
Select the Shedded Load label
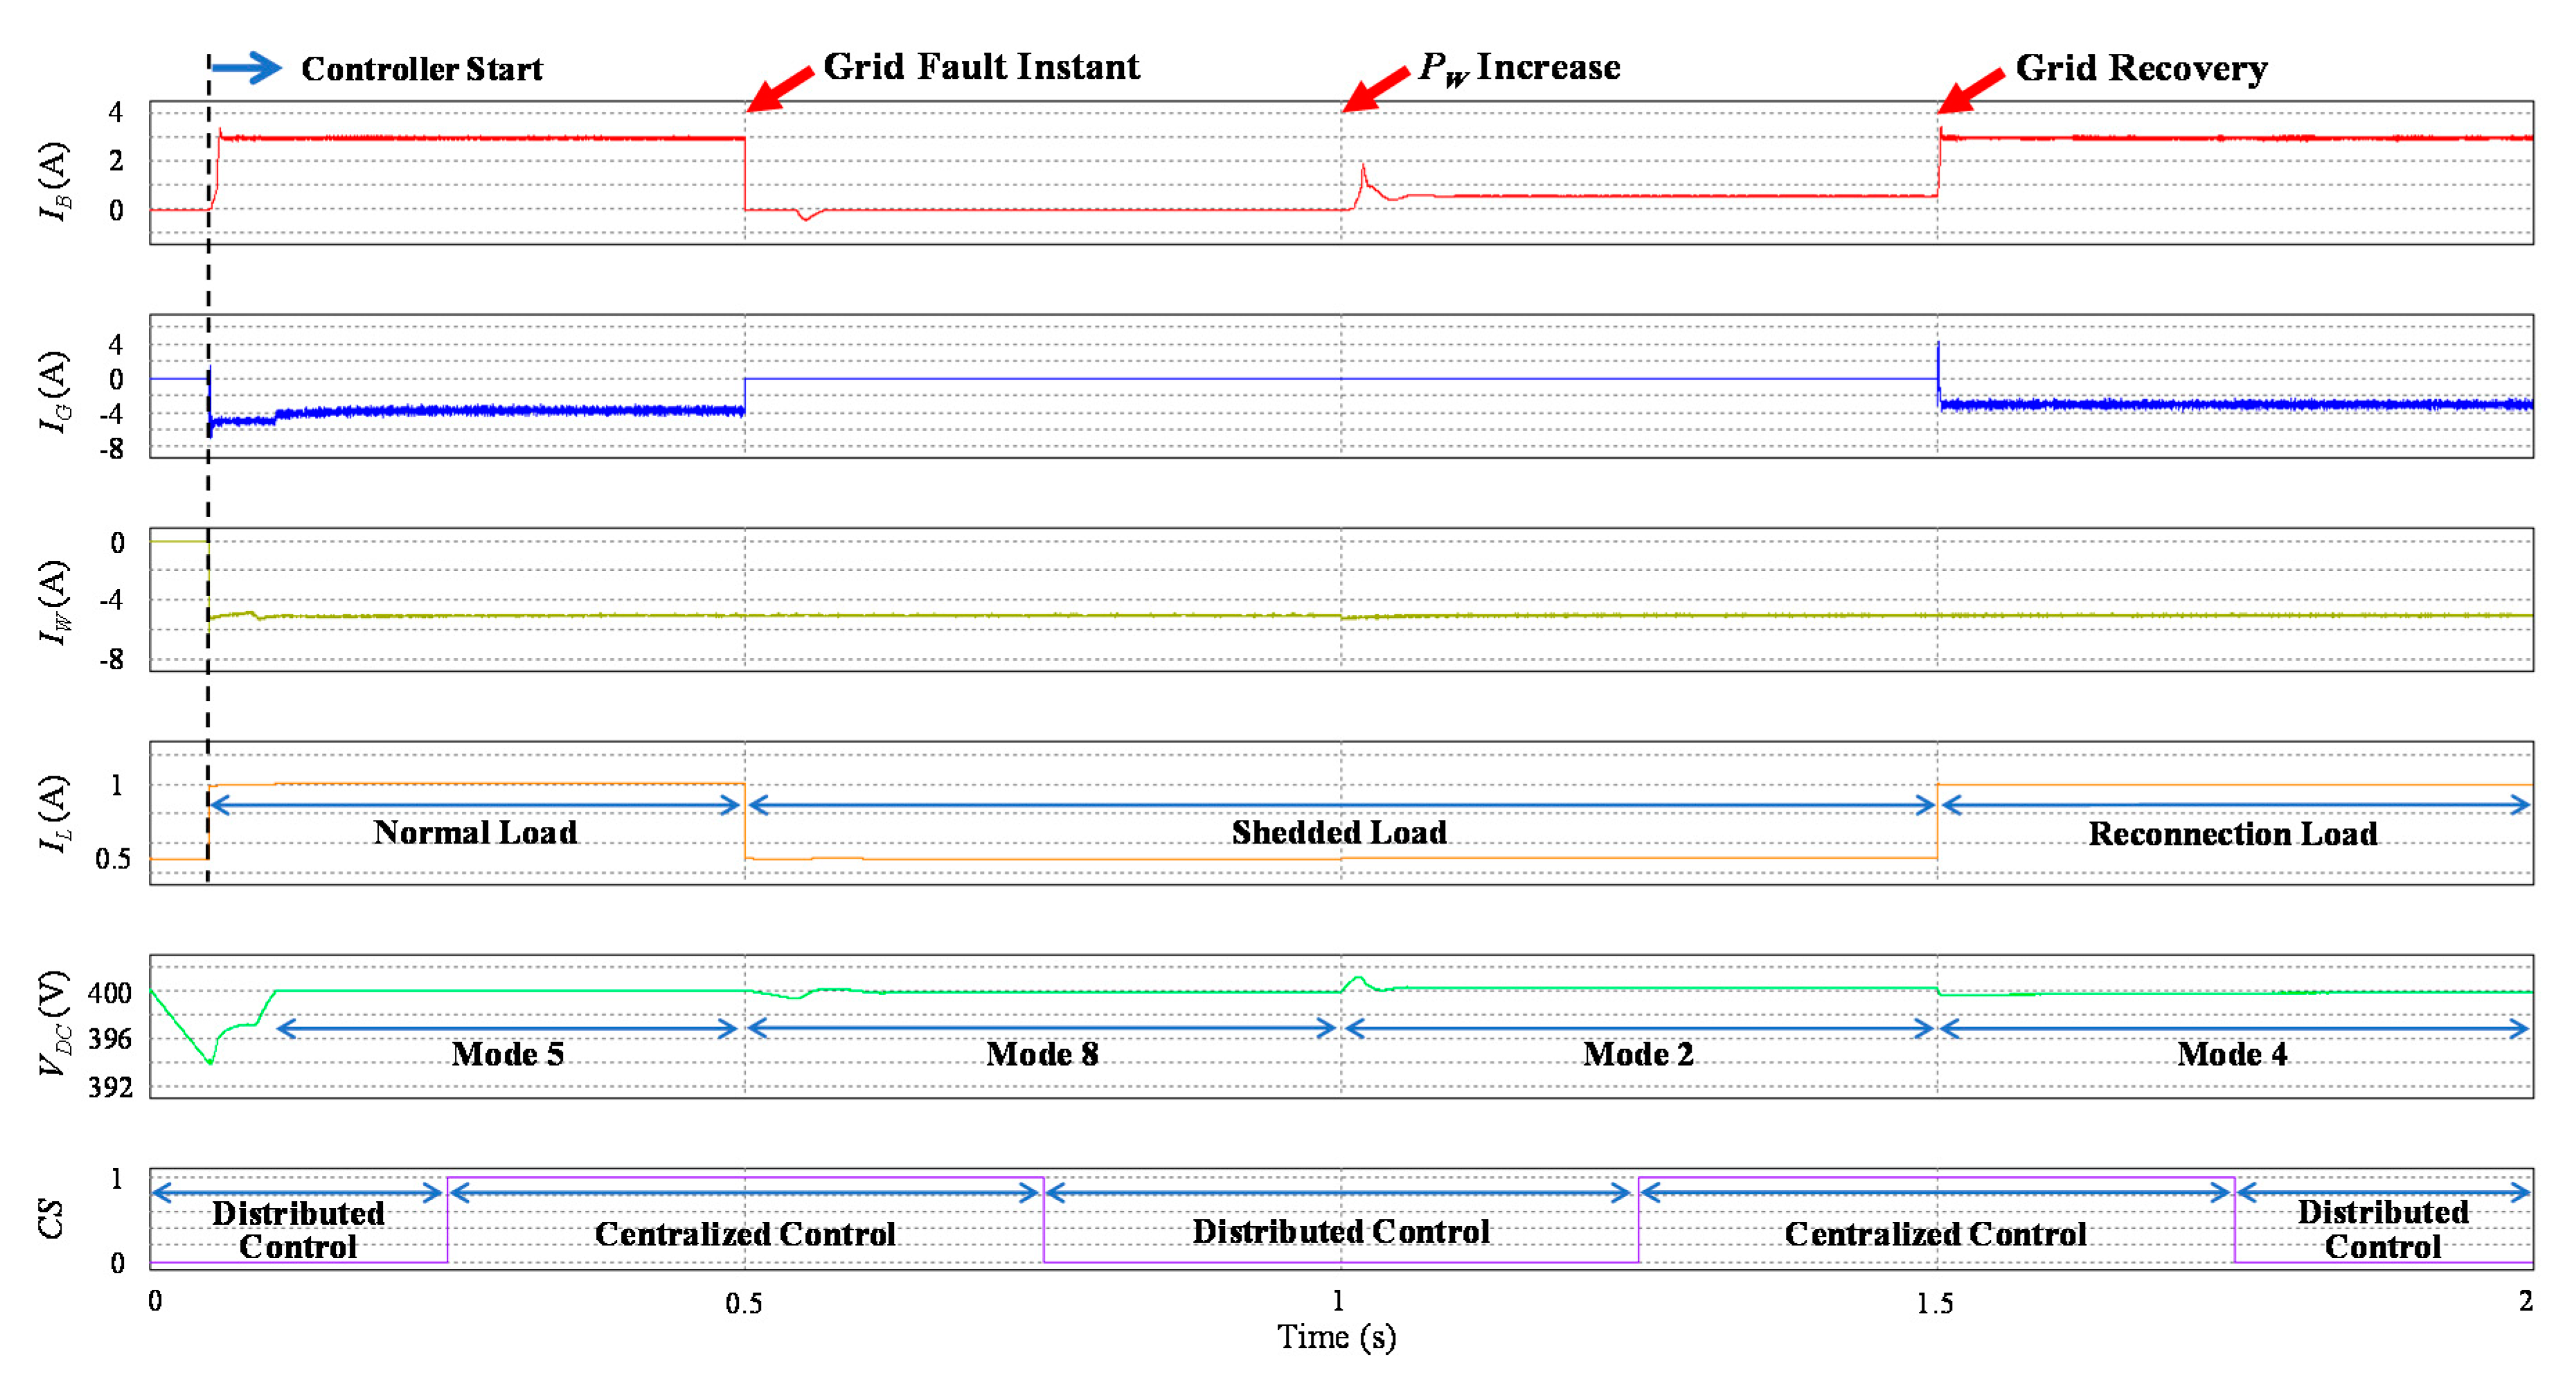pyautogui.click(x=1338, y=832)
